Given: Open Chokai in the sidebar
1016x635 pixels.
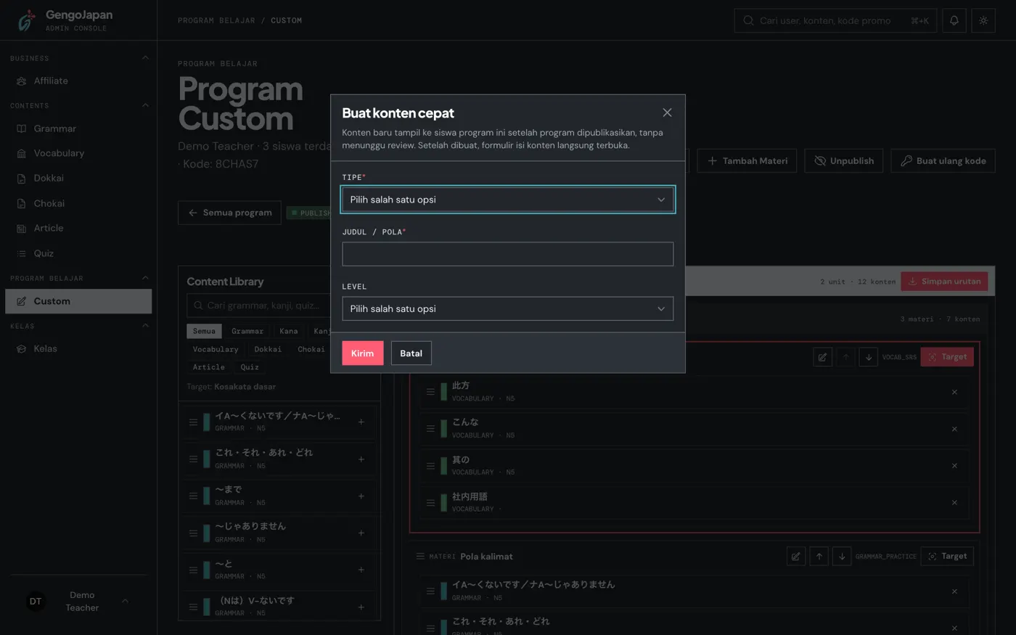Looking at the screenshot, I should [78, 203].
